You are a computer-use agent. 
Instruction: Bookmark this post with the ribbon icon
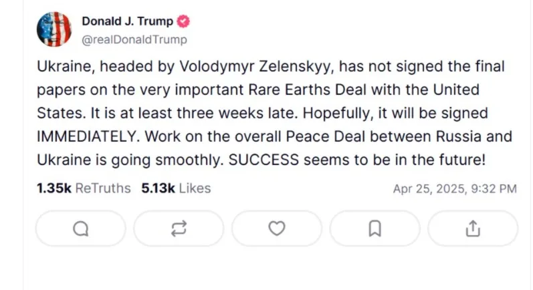pos(375,229)
